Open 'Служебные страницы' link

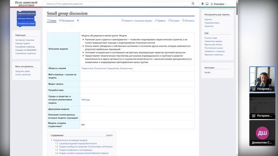26,53
